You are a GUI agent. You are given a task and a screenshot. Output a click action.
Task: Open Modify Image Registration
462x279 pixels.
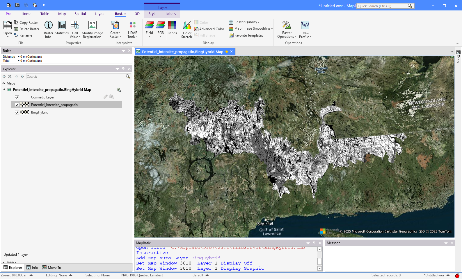pyautogui.click(x=92, y=26)
